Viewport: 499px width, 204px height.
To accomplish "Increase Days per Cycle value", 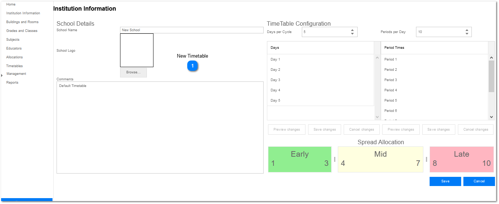I will point(352,30).
